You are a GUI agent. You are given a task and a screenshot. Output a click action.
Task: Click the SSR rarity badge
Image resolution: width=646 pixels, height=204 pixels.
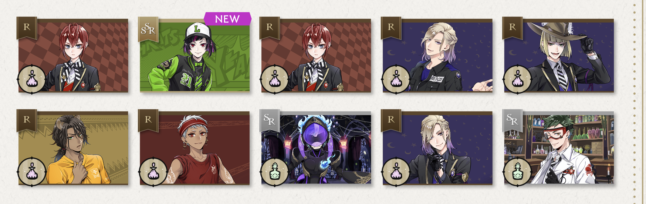click(x=148, y=28)
